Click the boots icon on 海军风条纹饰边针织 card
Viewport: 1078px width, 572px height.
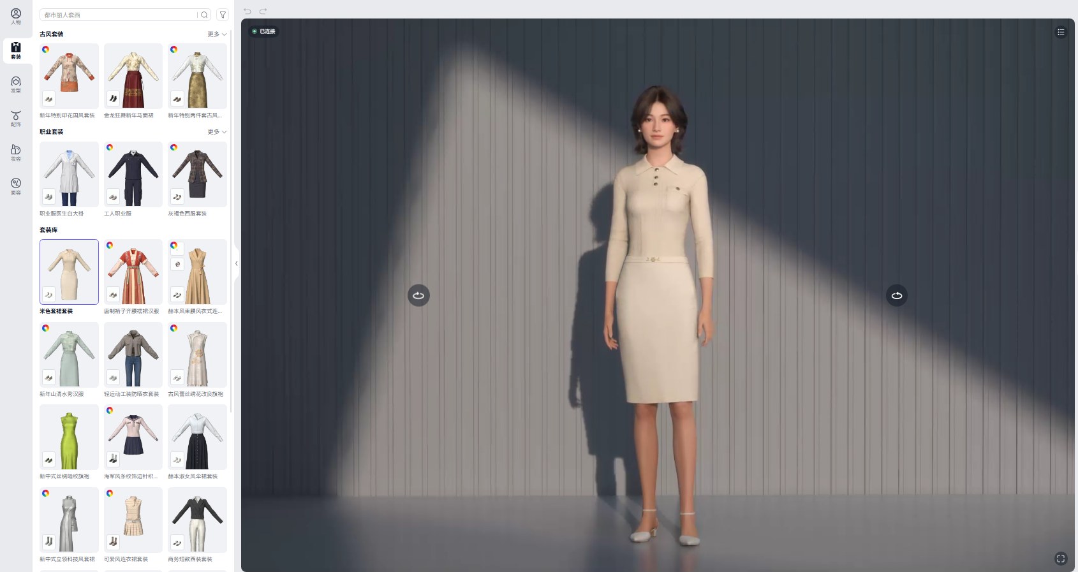pyautogui.click(x=113, y=459)
